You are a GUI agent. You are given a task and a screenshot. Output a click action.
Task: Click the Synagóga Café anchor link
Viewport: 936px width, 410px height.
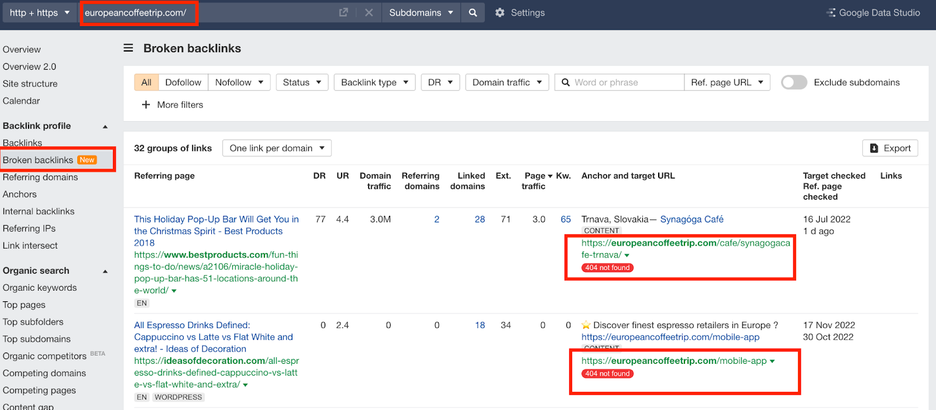click(691, 219)
